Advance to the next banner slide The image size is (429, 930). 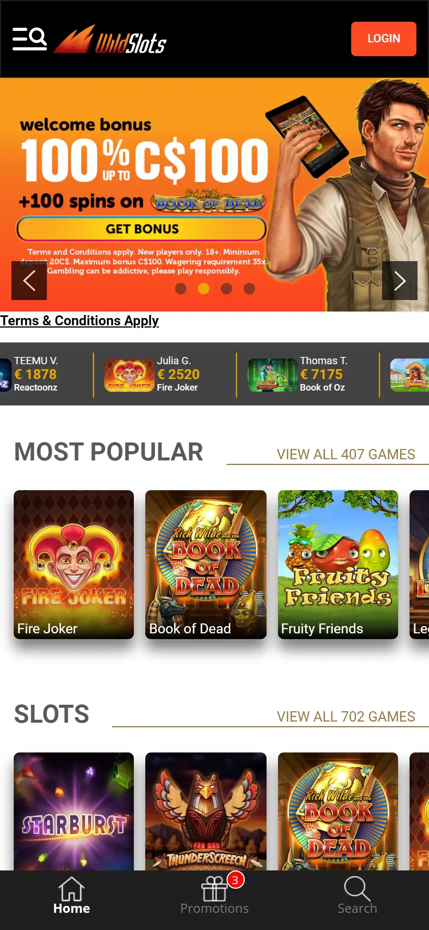click(x=400, y=281)
